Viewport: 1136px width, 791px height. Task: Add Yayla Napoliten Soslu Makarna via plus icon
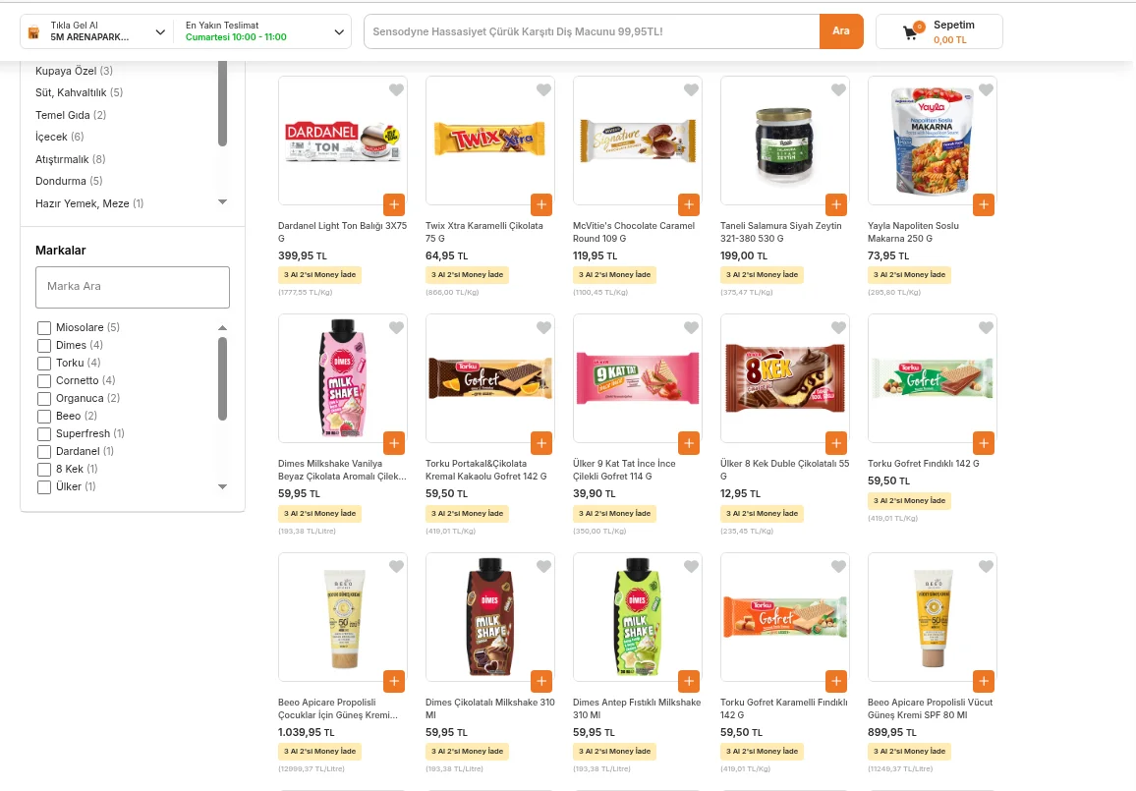(983, 205)
